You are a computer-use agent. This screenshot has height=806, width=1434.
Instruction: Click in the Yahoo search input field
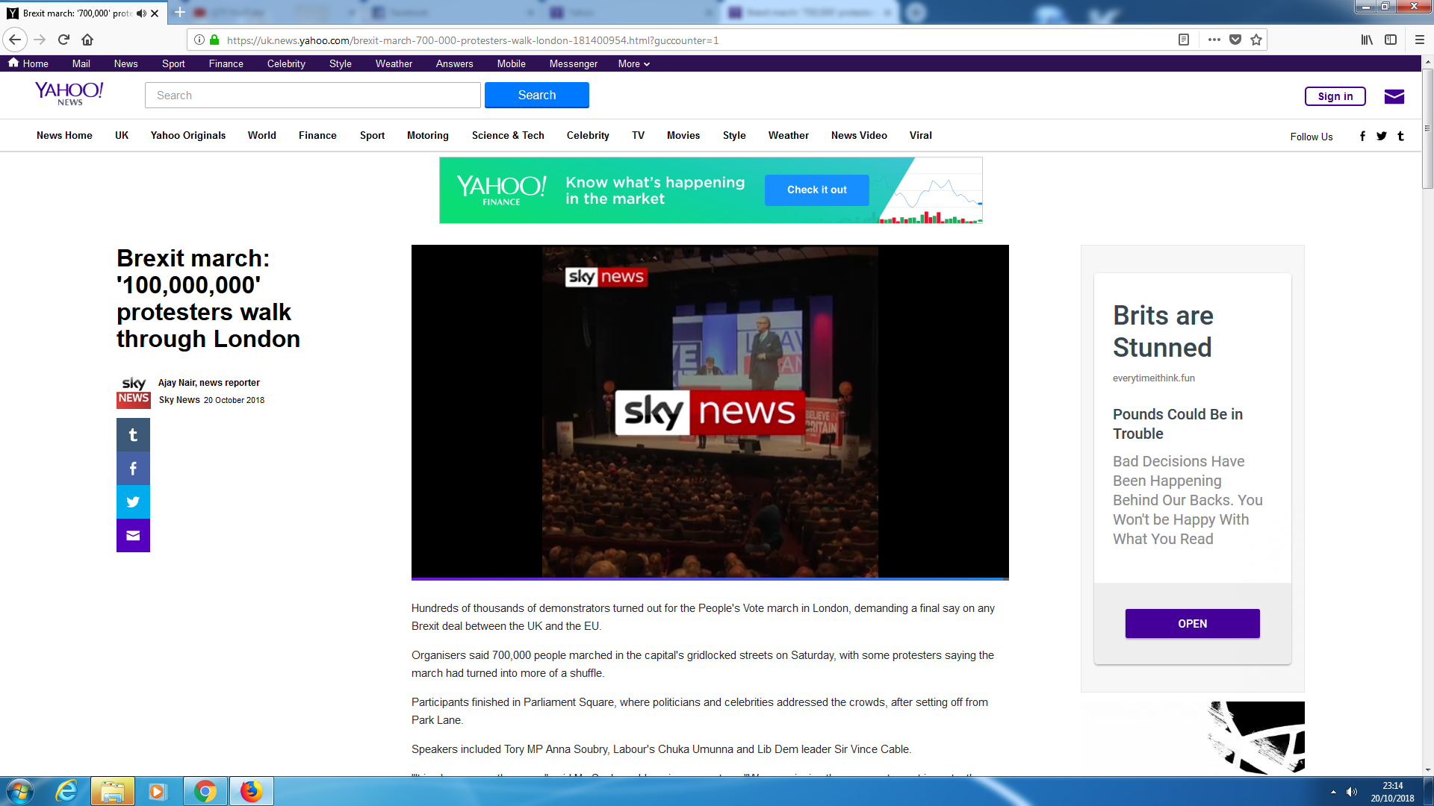(x=313, y=95)
